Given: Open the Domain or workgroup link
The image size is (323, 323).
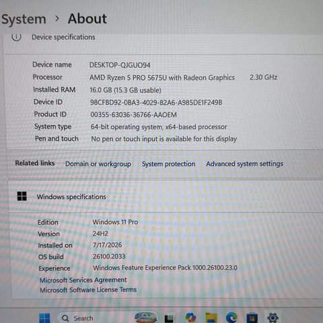Looking at the screenshot, I should [x=98, y=164].
